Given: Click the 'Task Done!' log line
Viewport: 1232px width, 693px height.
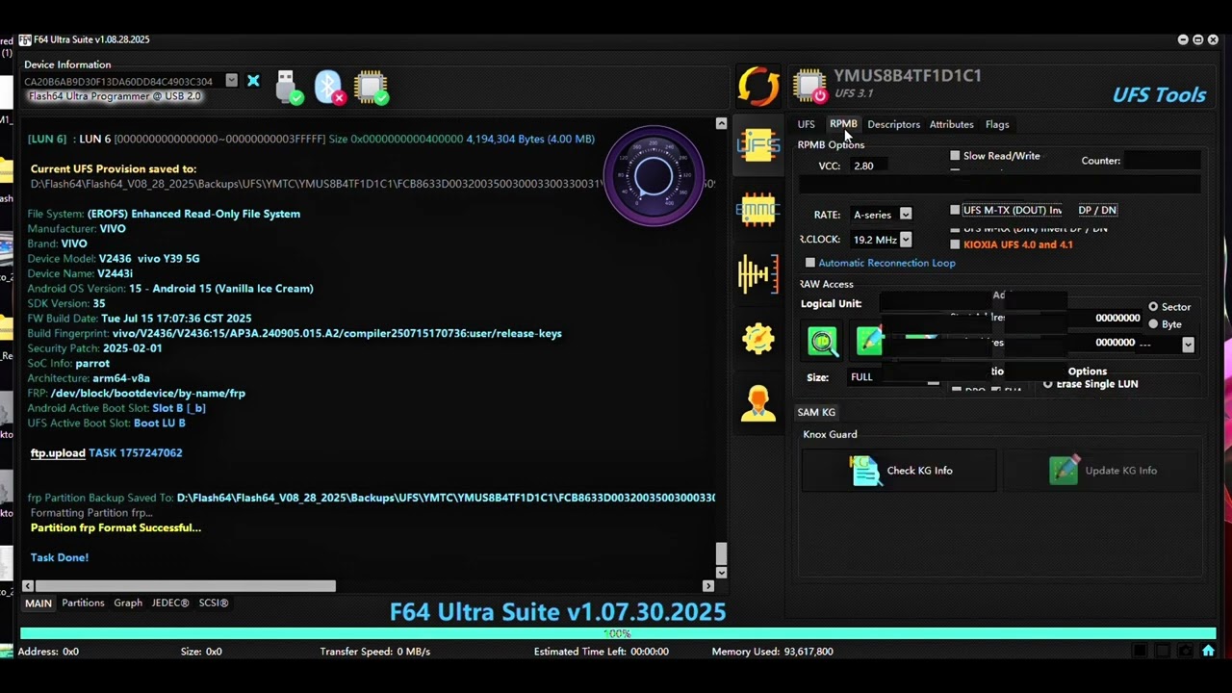Looking at the screenshot, I should [x=60, y=557].
